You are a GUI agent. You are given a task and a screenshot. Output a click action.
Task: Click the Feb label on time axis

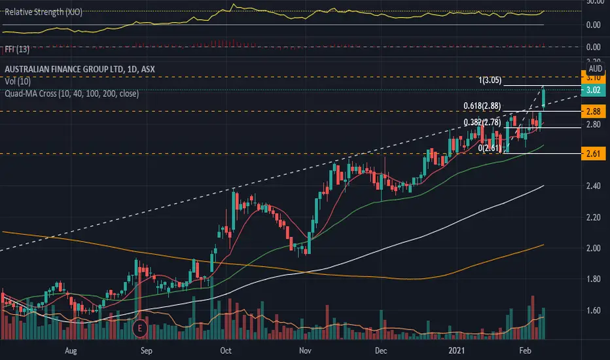[x=525, y=351]
